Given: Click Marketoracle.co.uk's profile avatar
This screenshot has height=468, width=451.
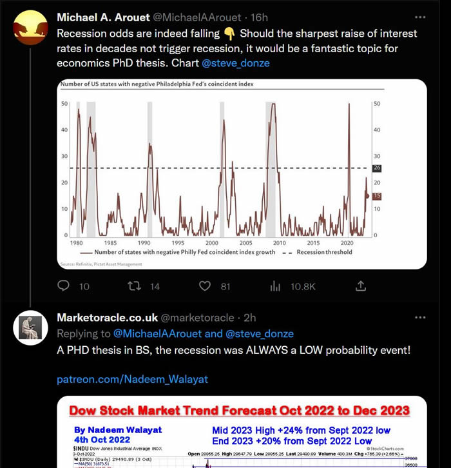Looking at the screenshot, I should click(29, 327).
